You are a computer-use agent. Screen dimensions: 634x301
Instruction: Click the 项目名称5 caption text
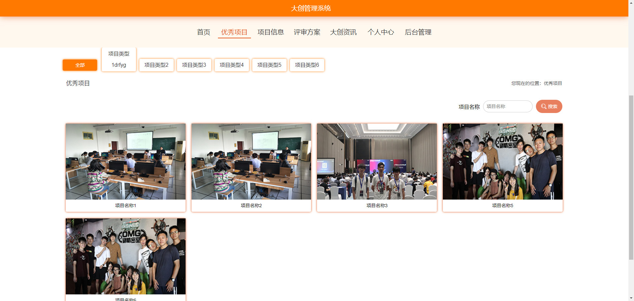tap(503, 206)
